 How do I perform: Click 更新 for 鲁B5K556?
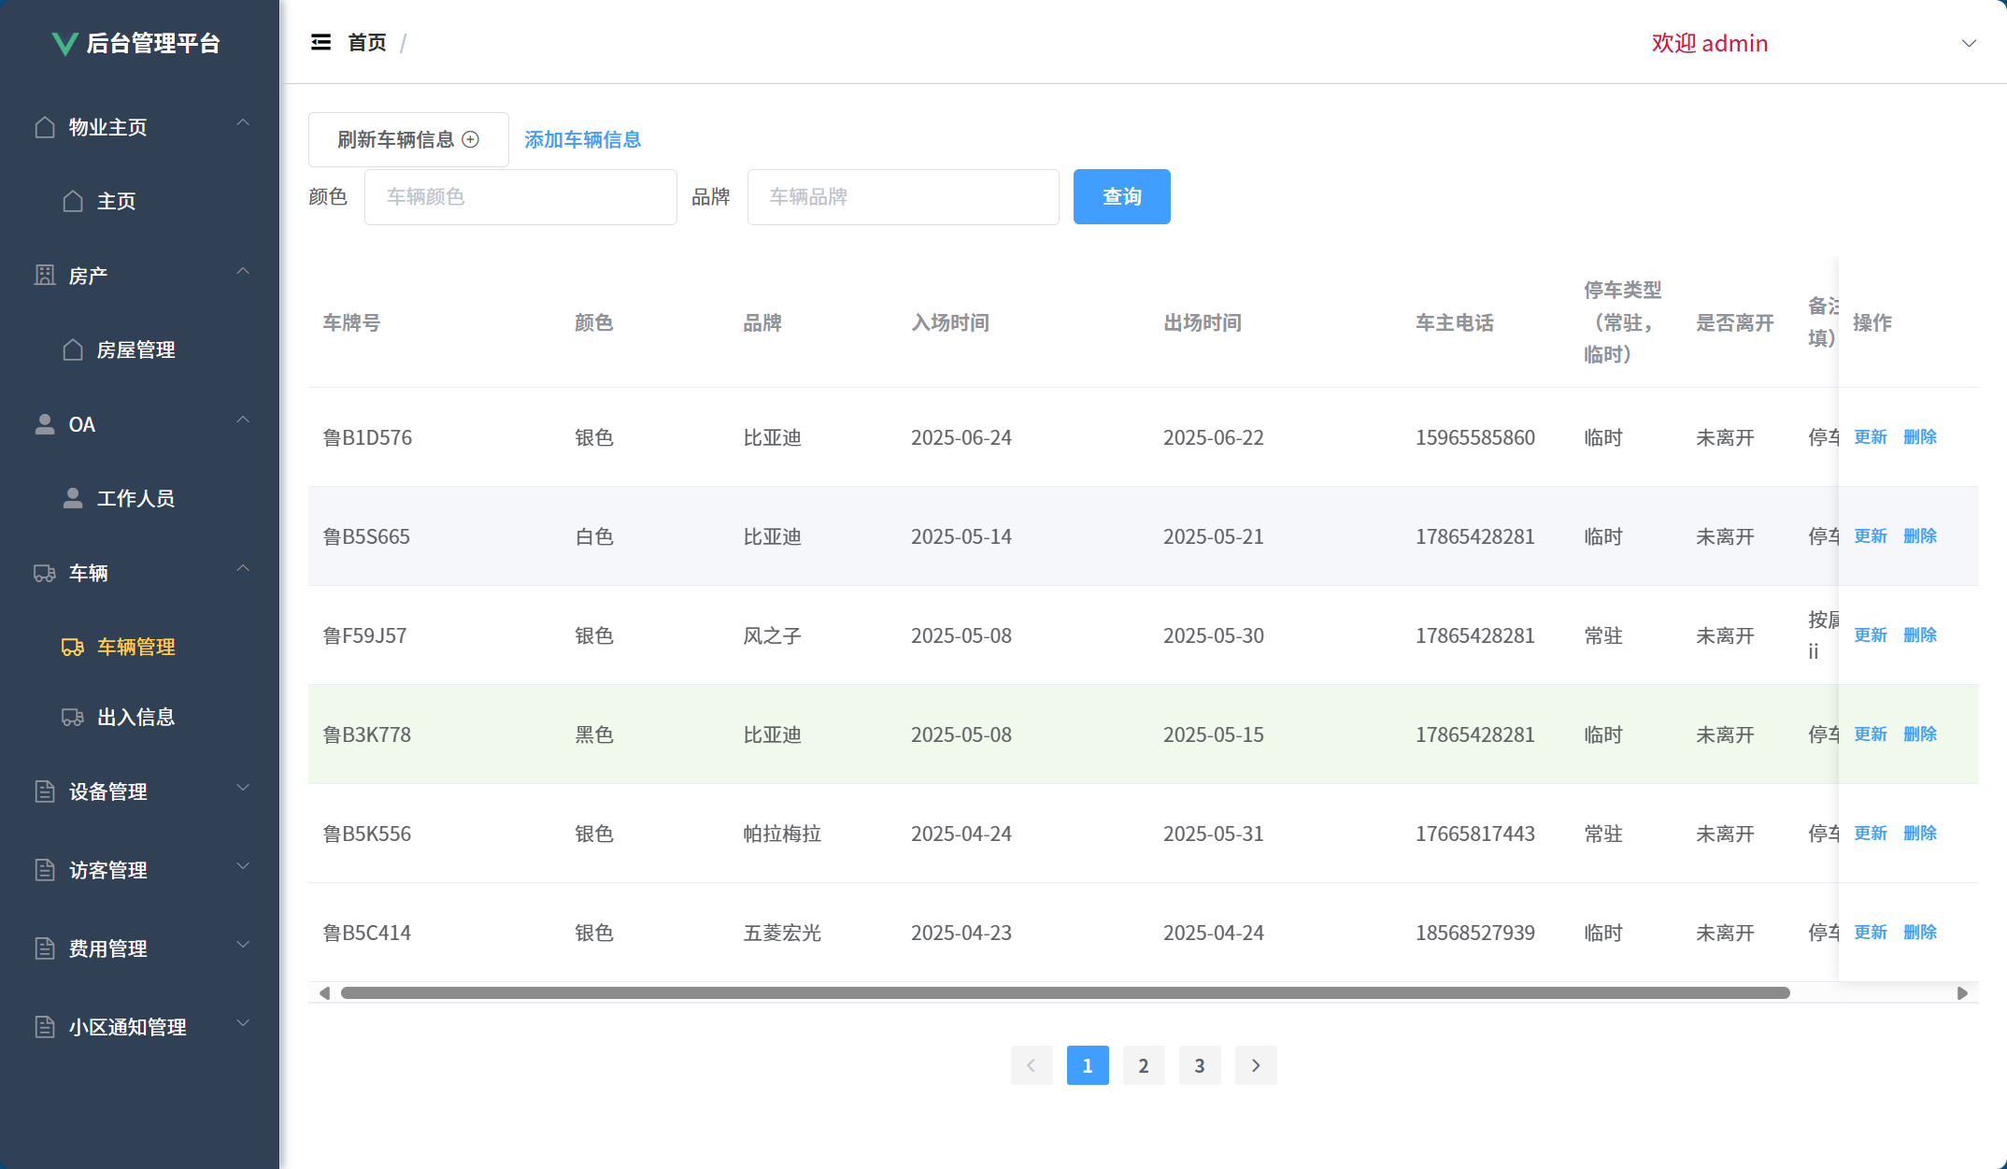[1871, 833]
